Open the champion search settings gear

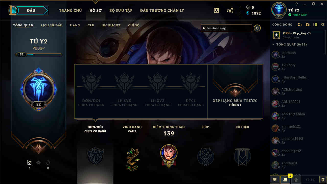257,28
